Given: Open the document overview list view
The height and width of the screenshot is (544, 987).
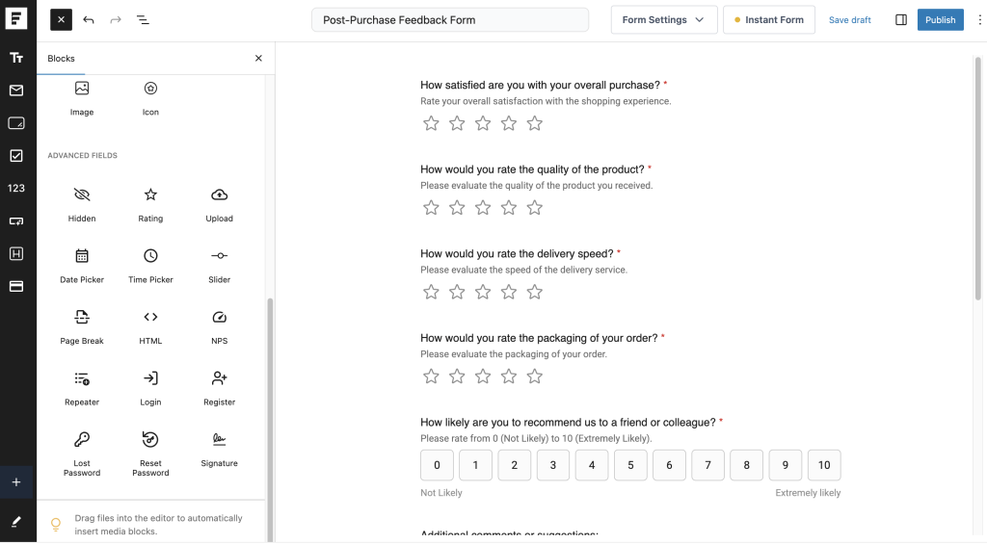Looking at the screenshot, I should 143,19.
